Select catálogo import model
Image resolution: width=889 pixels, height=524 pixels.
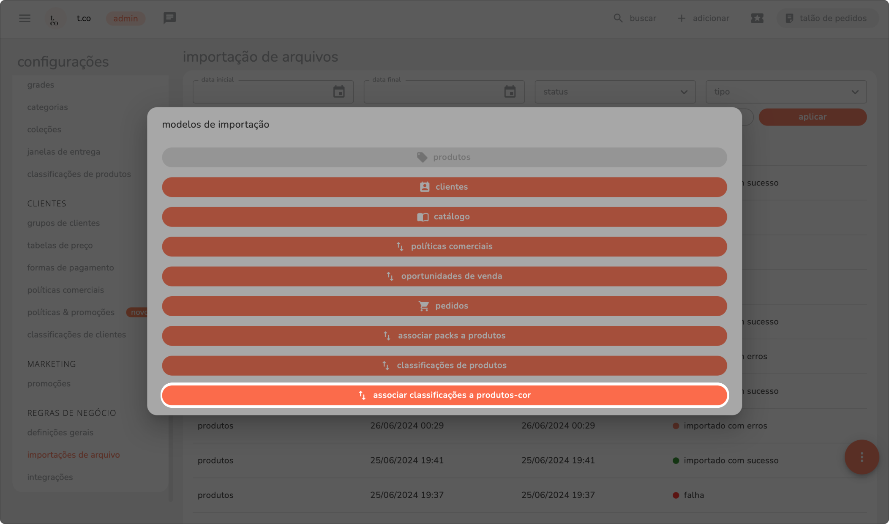point(444,217)
